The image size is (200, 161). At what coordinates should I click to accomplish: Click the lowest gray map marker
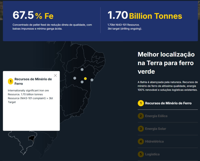[82, 82]
